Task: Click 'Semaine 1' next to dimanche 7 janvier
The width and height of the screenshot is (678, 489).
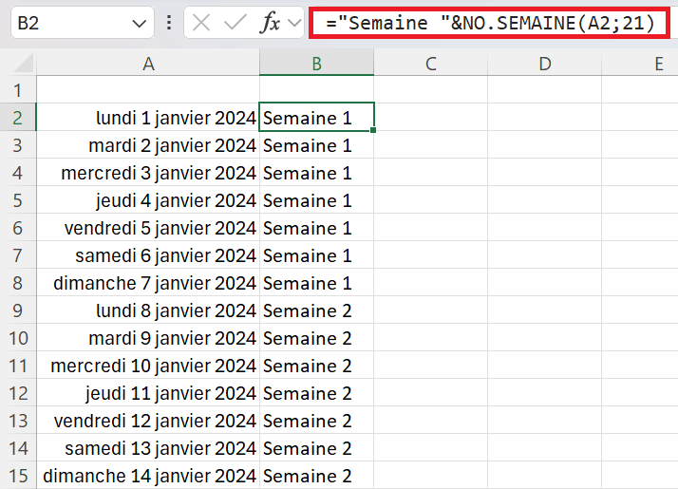Action: click(316, 283)
